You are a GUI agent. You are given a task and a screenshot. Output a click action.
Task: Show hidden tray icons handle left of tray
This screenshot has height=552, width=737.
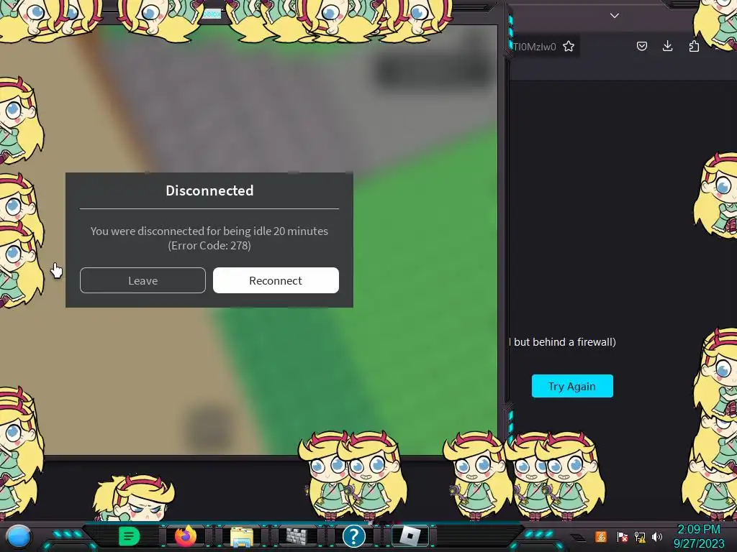(577, 537)
